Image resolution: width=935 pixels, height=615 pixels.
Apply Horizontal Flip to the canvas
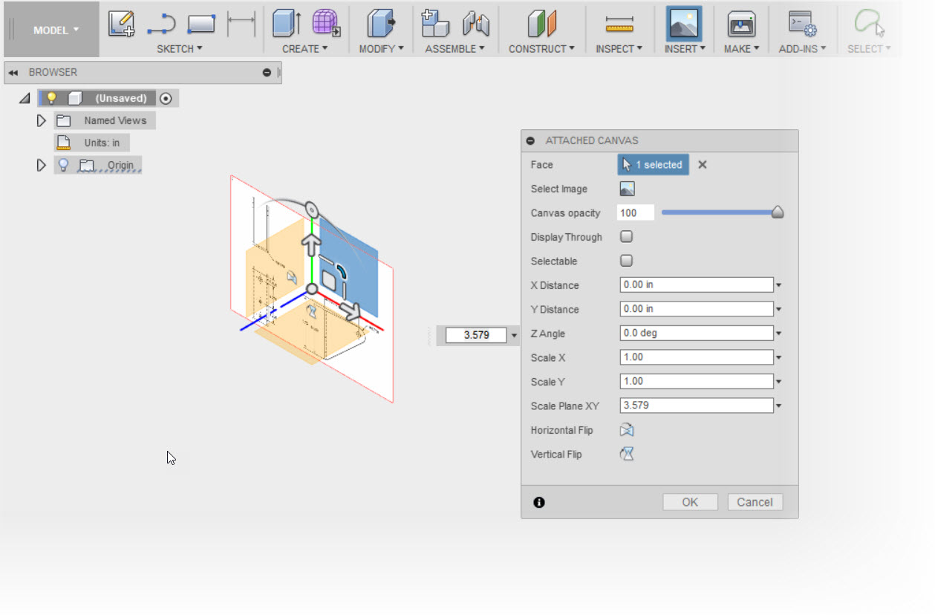pyautogui.click(x=626, y=430)
